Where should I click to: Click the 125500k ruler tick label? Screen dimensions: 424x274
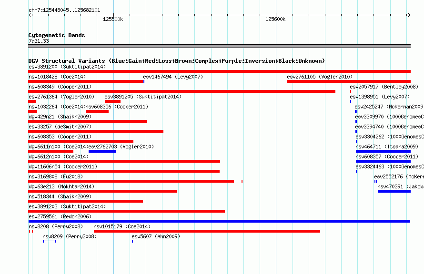(x=113, y=19)
